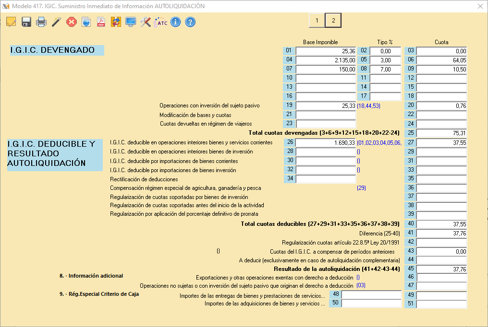This screenshot has width=488, height=327.
Task: Click the edit note pencil icon
Action: 11,22
